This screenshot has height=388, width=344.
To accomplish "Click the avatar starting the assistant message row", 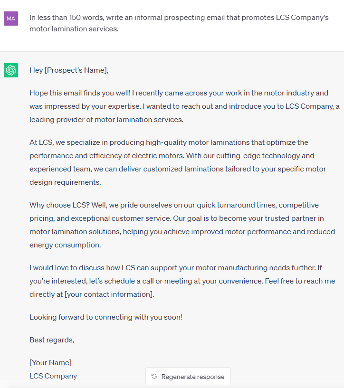I will click(10, 69).
